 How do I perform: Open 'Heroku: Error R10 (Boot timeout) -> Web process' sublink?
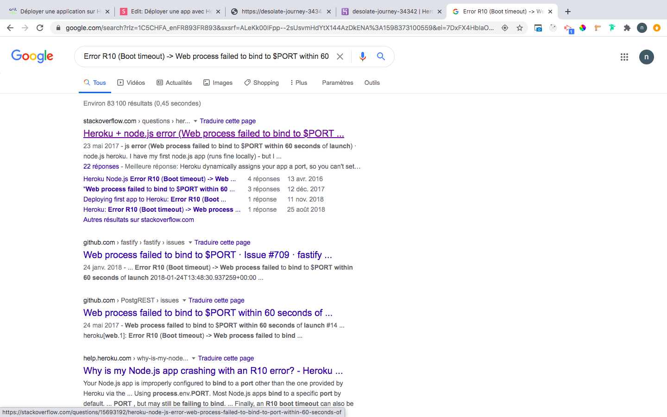(x=162, y=209)
